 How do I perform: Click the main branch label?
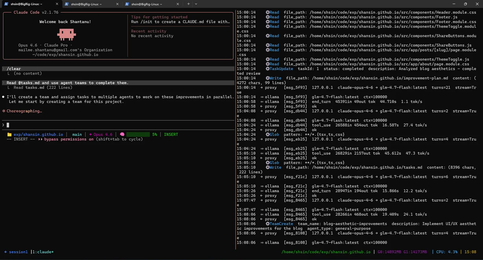pos(77,135)
